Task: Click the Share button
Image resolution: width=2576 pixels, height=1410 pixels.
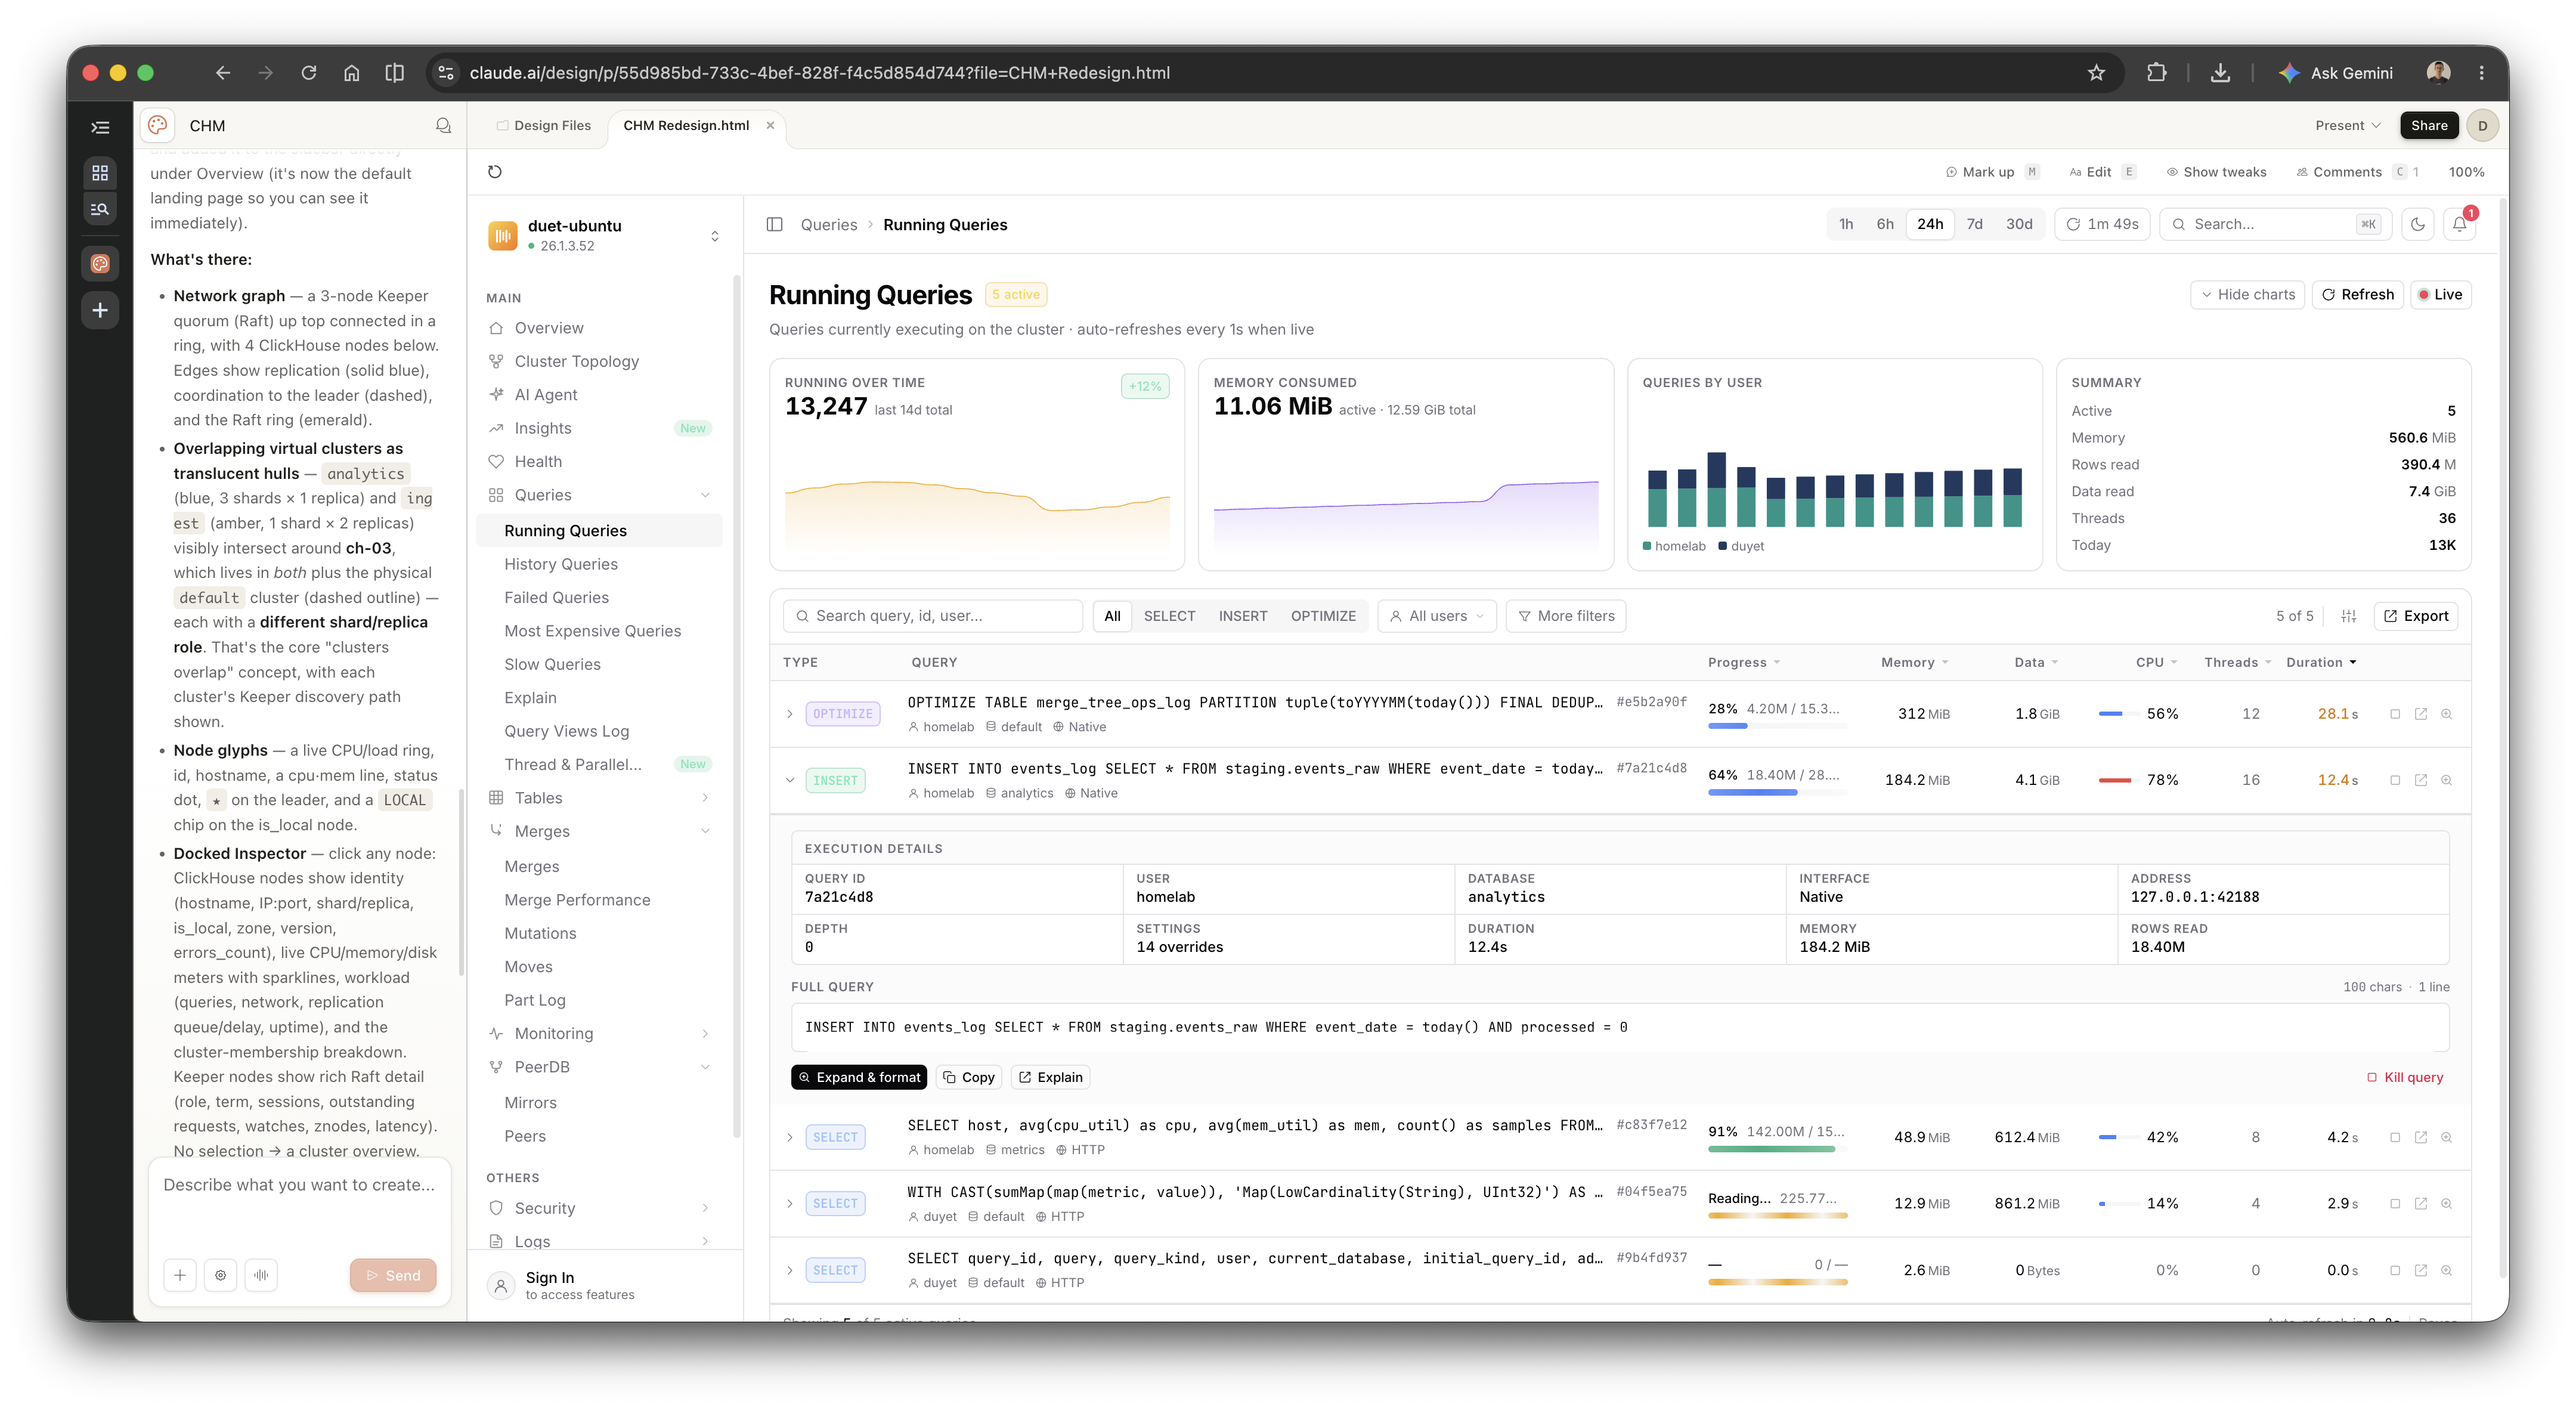Action: [x=2429, y=125]
